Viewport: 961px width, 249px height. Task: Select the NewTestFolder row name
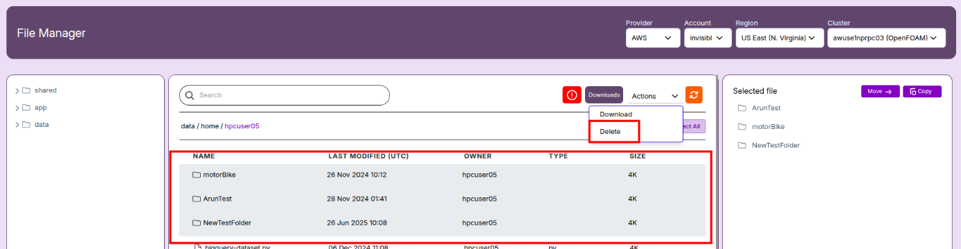pyautogui.click(x=227, y=223)
